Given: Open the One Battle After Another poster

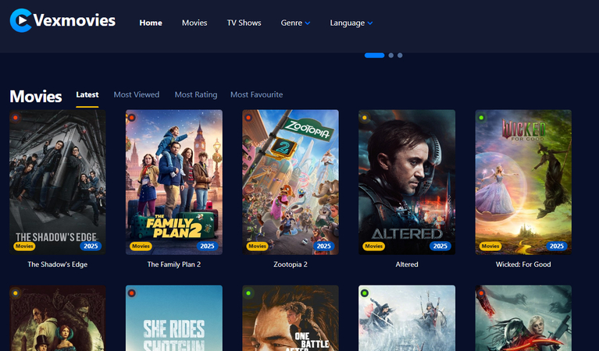Looking at the screenshot, I should click(291, 318).
